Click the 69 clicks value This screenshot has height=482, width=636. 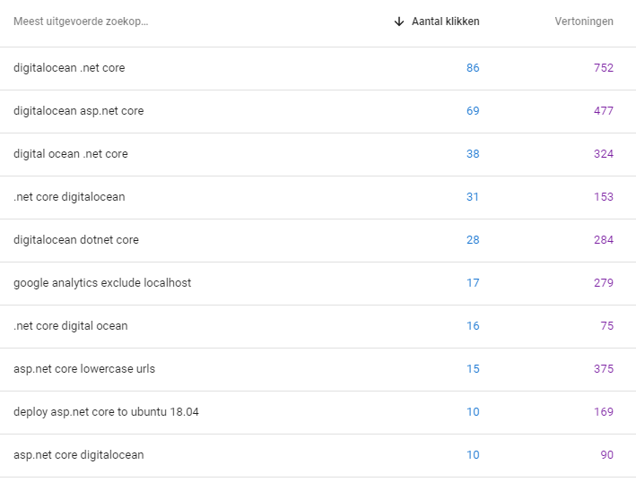click(x=473, y=111)
